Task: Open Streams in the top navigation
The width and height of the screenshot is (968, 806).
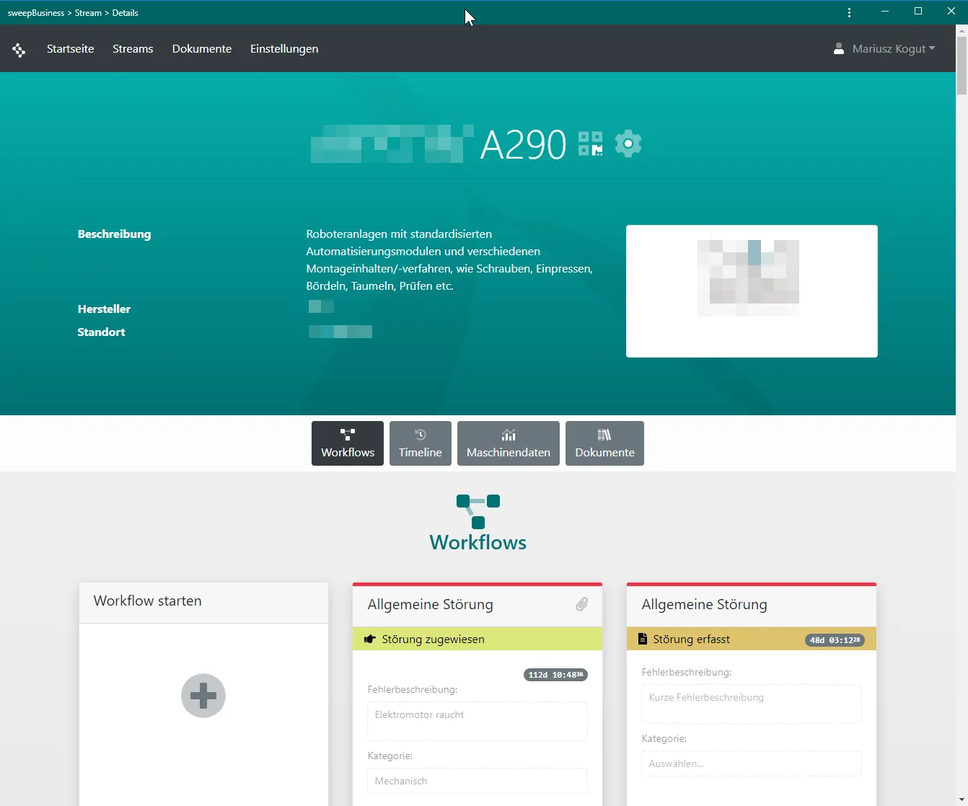Action: (133, 48)
